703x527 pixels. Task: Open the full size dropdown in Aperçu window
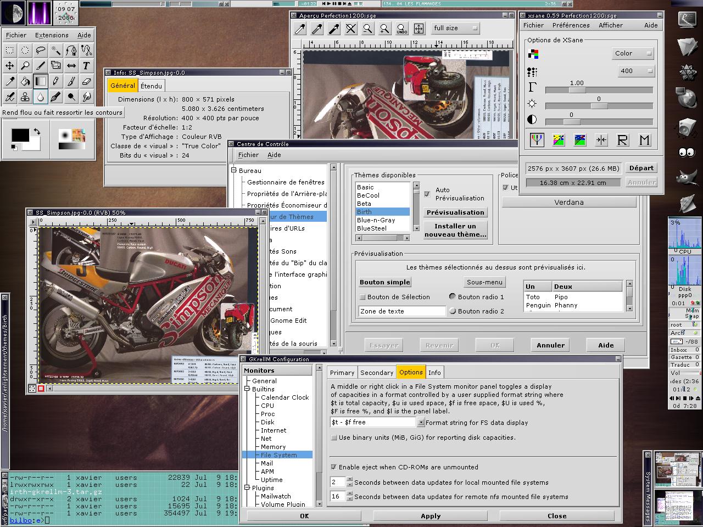point(455,28)
